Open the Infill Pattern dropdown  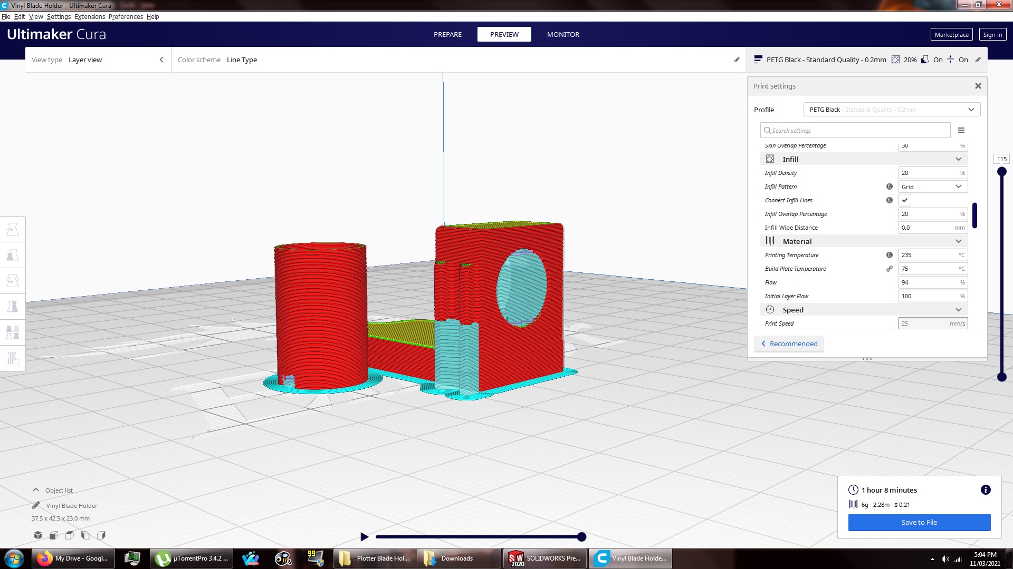pos(933,187)
